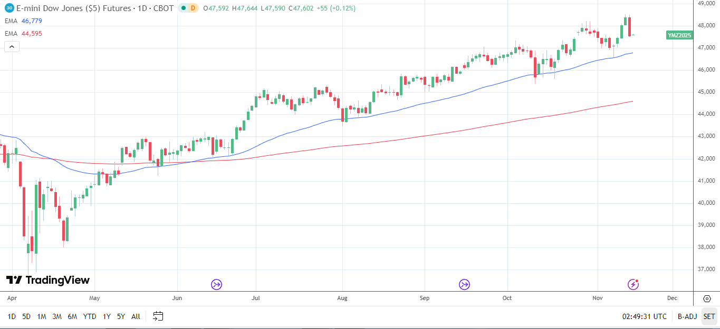Screen dimensions: 720x329
Task: Open the price scale settings gear icon
Action: [707, 298]
